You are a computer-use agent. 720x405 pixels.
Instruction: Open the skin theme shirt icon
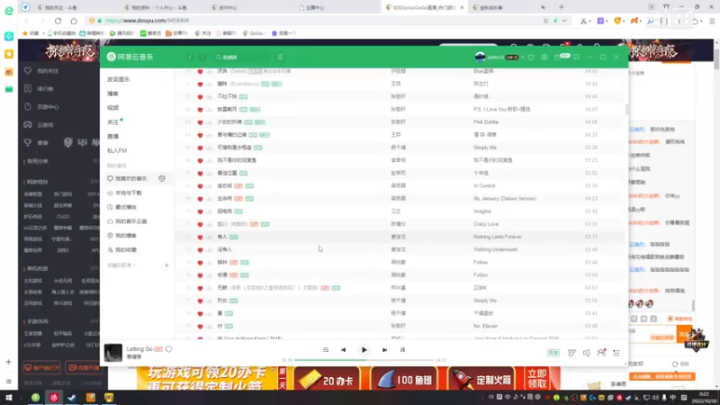click(531, 57)
